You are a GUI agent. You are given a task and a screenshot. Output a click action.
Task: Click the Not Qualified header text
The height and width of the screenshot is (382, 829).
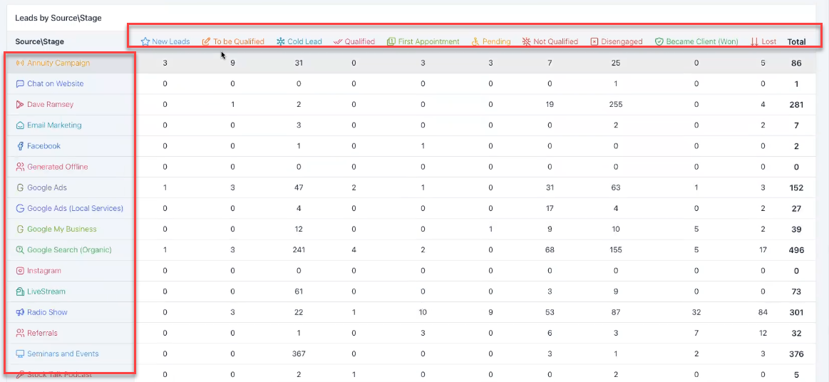[556, 41]
